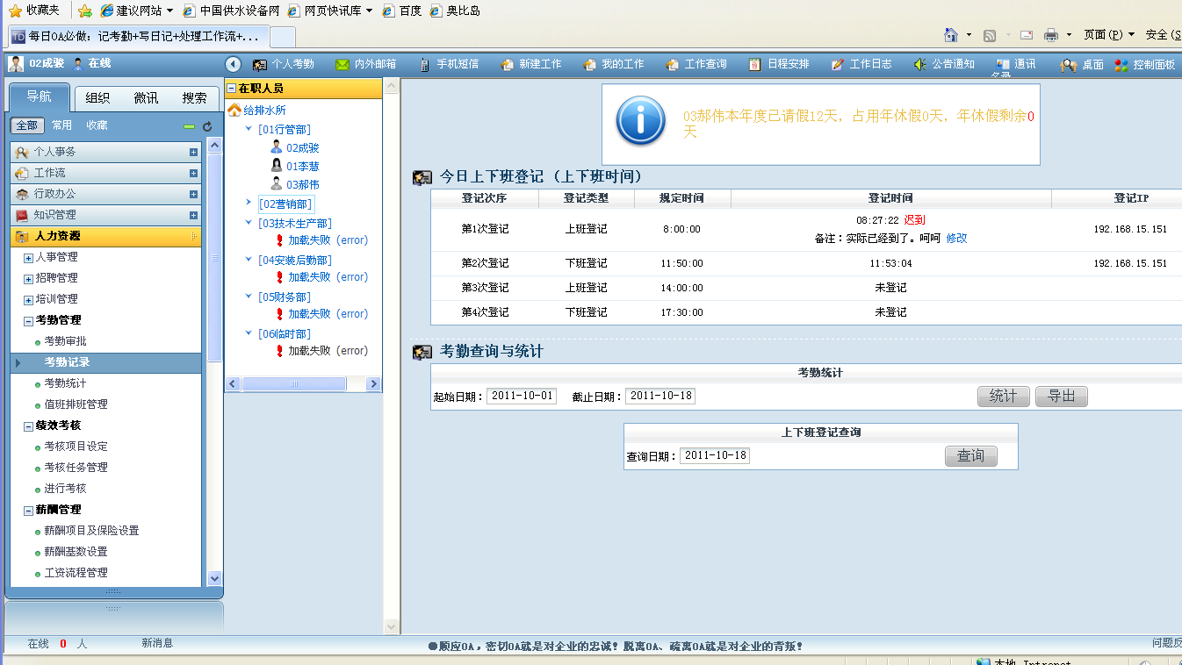
Task: Click the 给排水所 home icon in the tree
Action: pos(234,111)
